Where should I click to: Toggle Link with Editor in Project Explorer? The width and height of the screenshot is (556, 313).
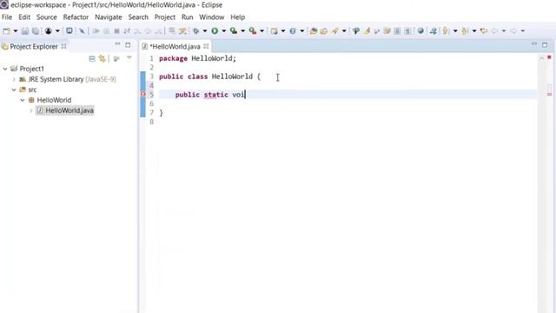(103, 58)
